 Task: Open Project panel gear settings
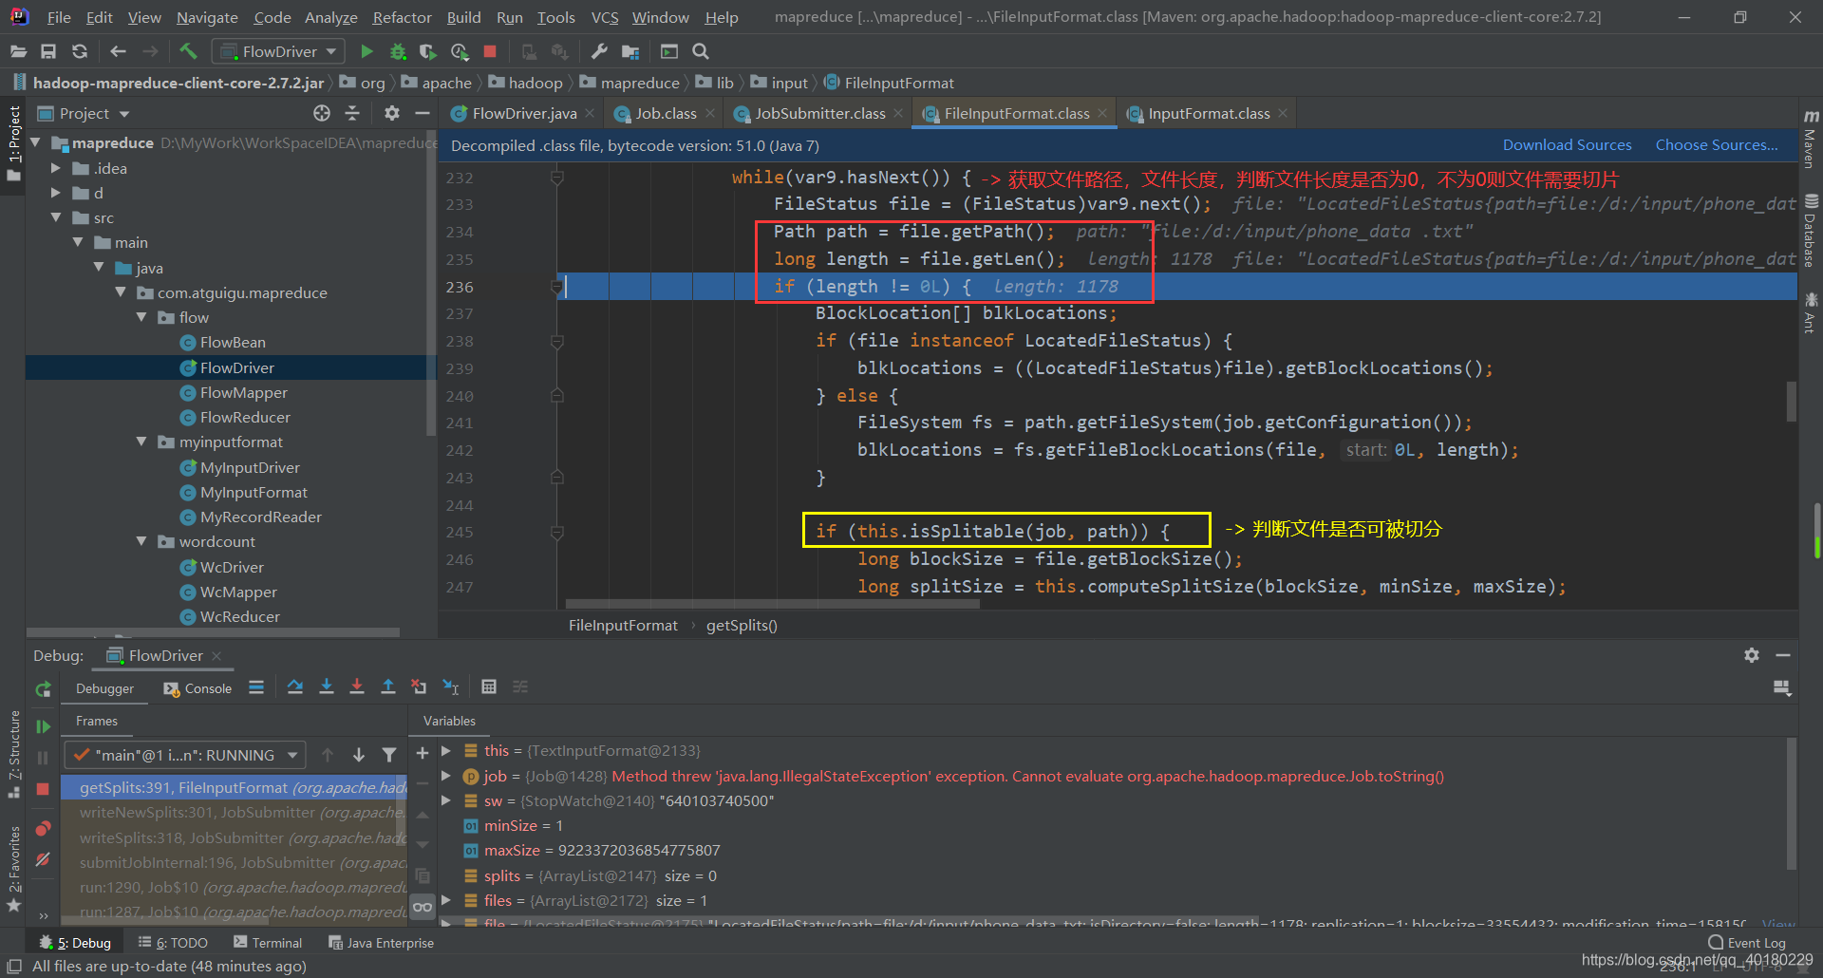pyautogui.click(x=392, y=113)
